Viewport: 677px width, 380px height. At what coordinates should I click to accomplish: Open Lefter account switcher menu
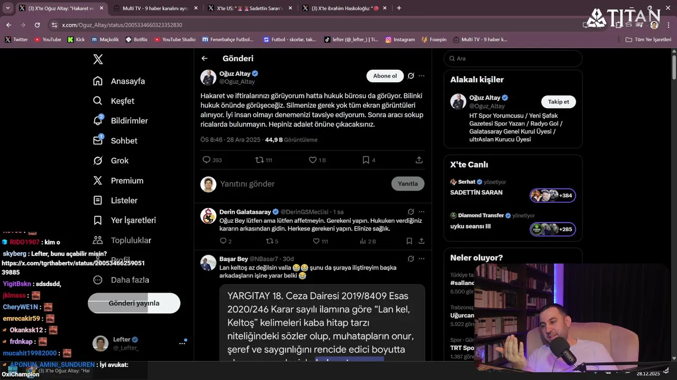coord(140,343)
